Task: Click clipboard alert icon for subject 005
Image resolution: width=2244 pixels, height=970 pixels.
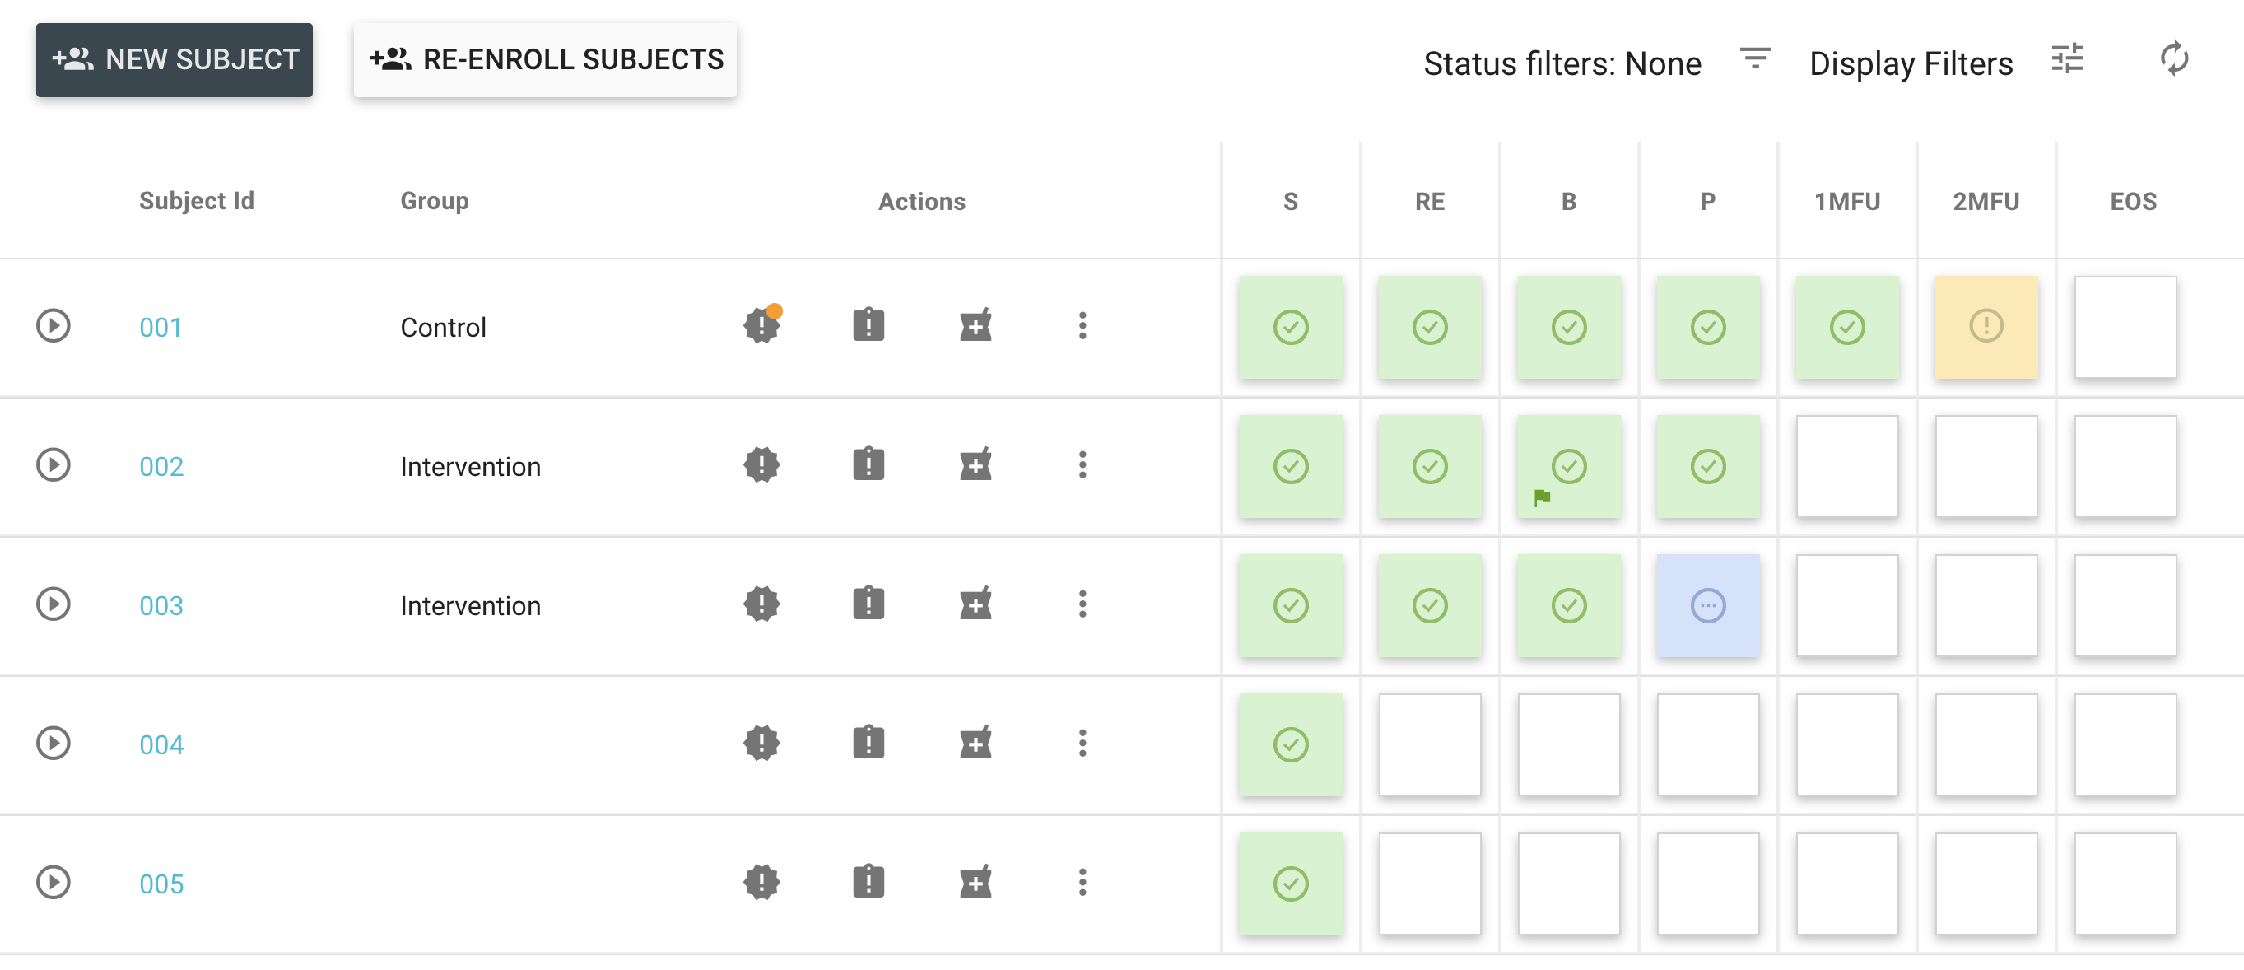Action: pyautogui.click(x=868, y=883)
